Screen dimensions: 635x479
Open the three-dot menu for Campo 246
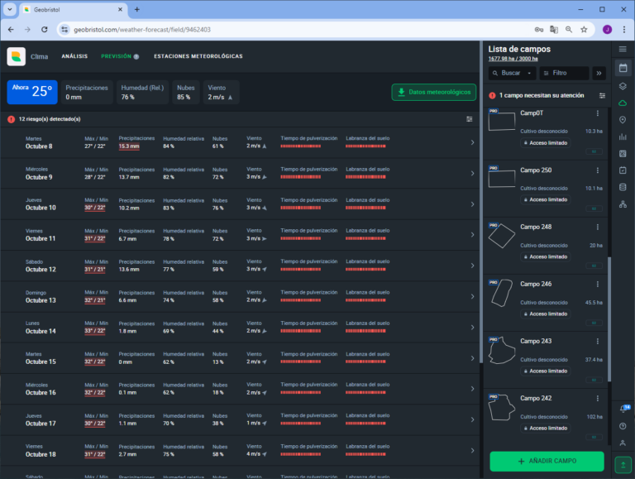click(597, 285)
